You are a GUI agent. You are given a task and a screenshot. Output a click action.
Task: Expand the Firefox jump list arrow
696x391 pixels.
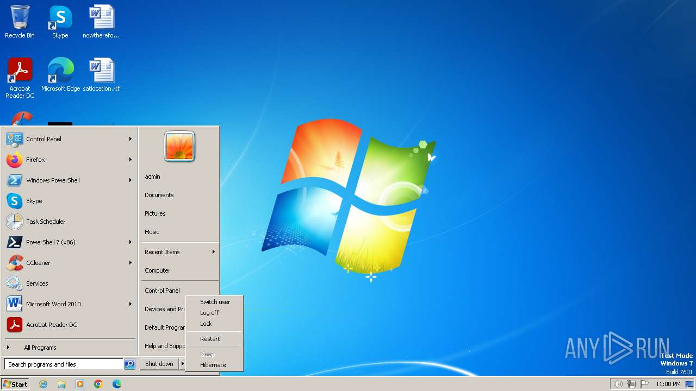coord(130,160)
